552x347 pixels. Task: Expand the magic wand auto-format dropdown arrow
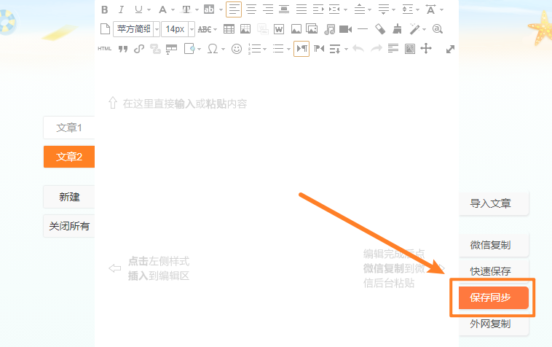click(424, 29)
